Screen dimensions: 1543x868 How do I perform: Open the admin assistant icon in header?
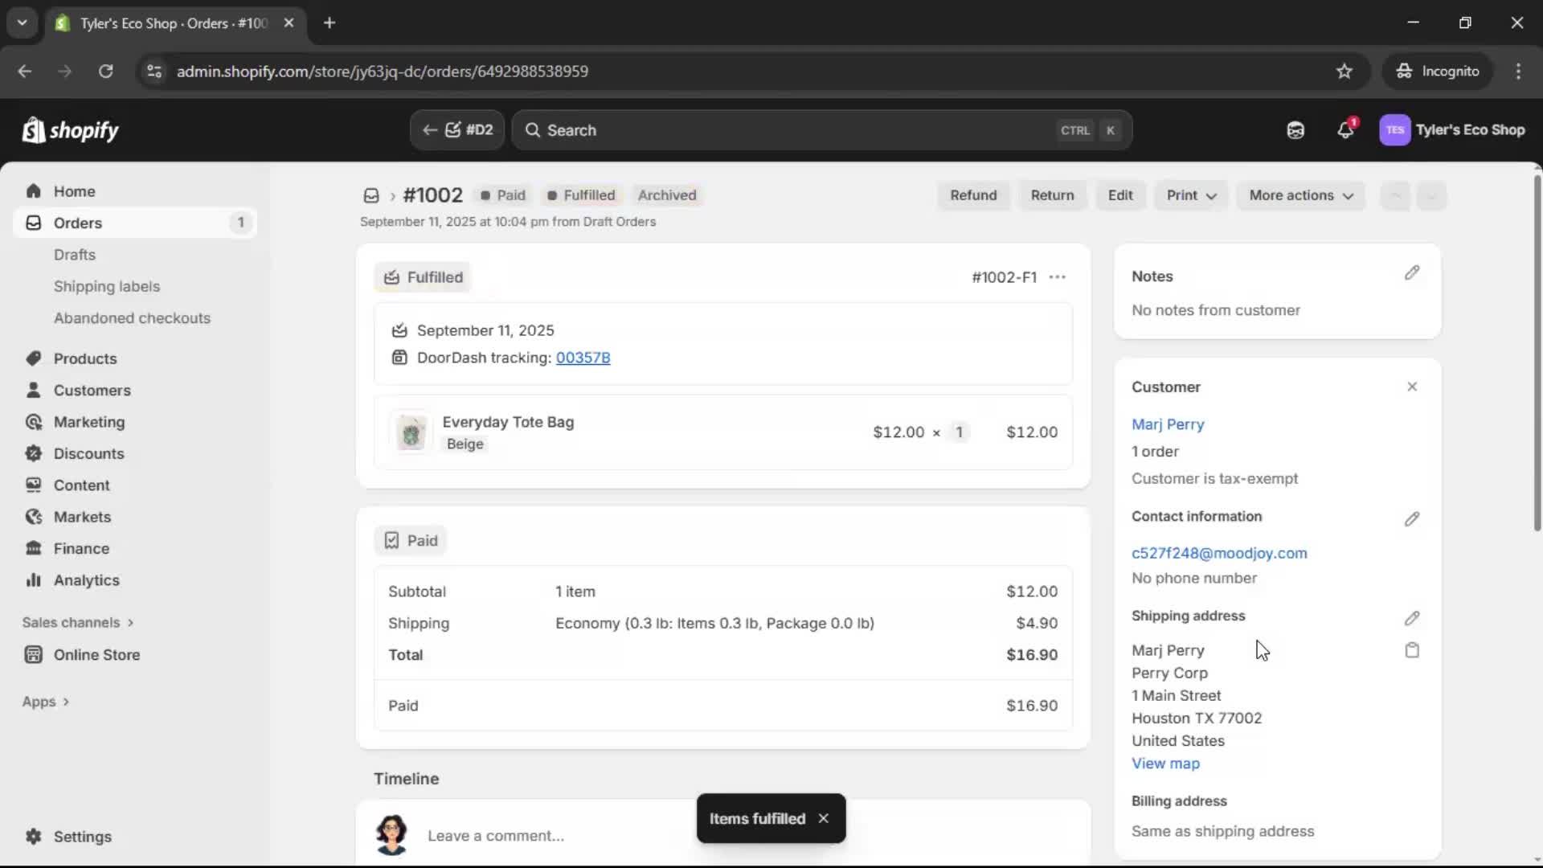click(x=1295, y=130)
